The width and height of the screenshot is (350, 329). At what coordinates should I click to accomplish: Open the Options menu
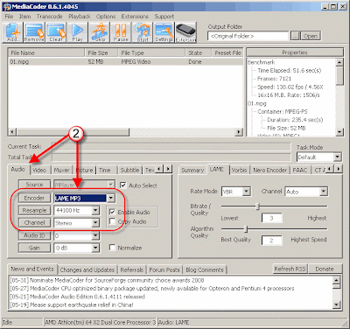click(x=106, y=17)
